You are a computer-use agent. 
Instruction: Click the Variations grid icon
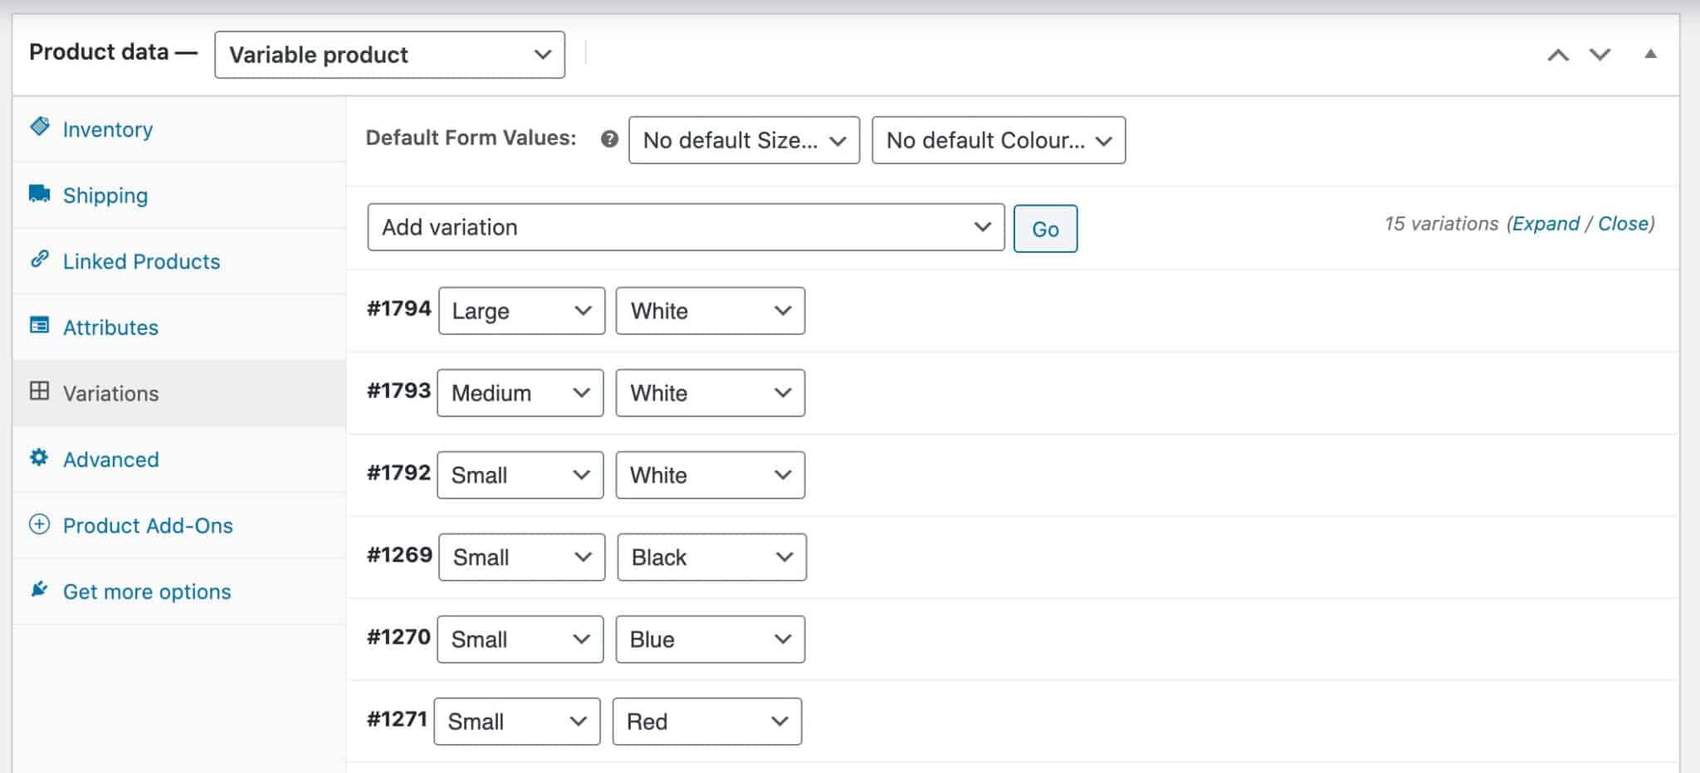pyautogui.click(x=39, y=391)
